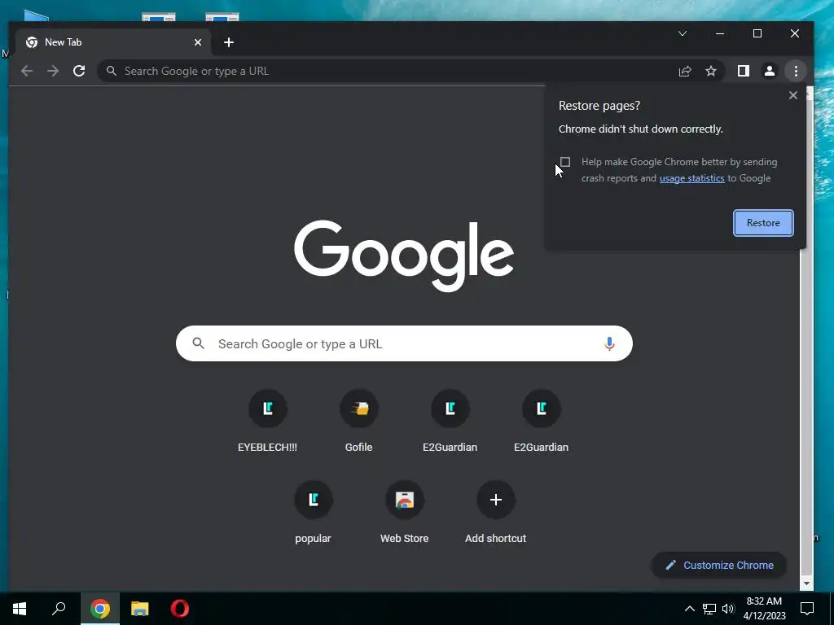834x625 pixels.
Task: Select the New Tab tab
Action: pyautogui.click(x=112, y=42)
